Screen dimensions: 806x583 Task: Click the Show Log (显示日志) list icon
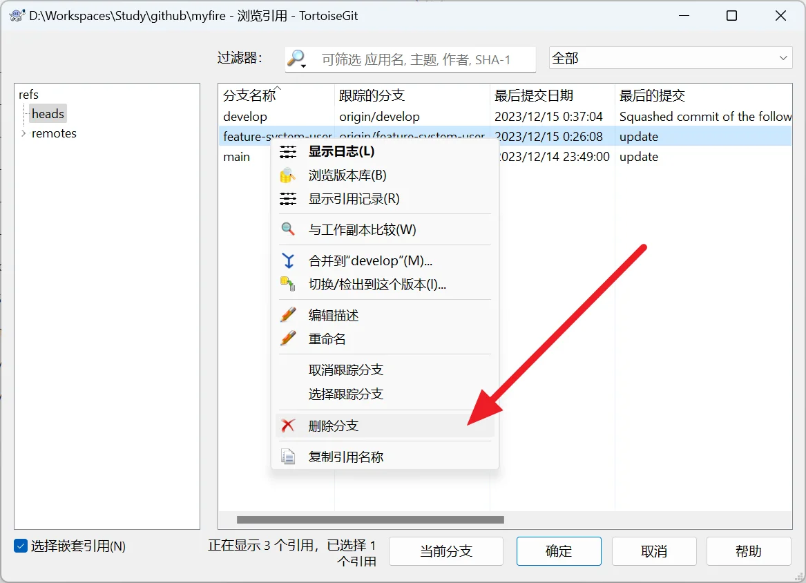coord(288,151)
